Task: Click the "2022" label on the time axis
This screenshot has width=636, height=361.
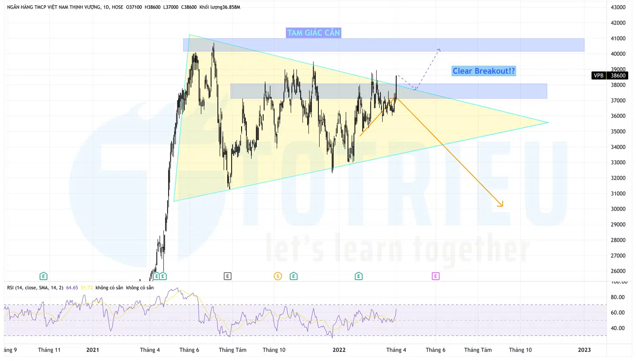Action: (x=339, y=349)
